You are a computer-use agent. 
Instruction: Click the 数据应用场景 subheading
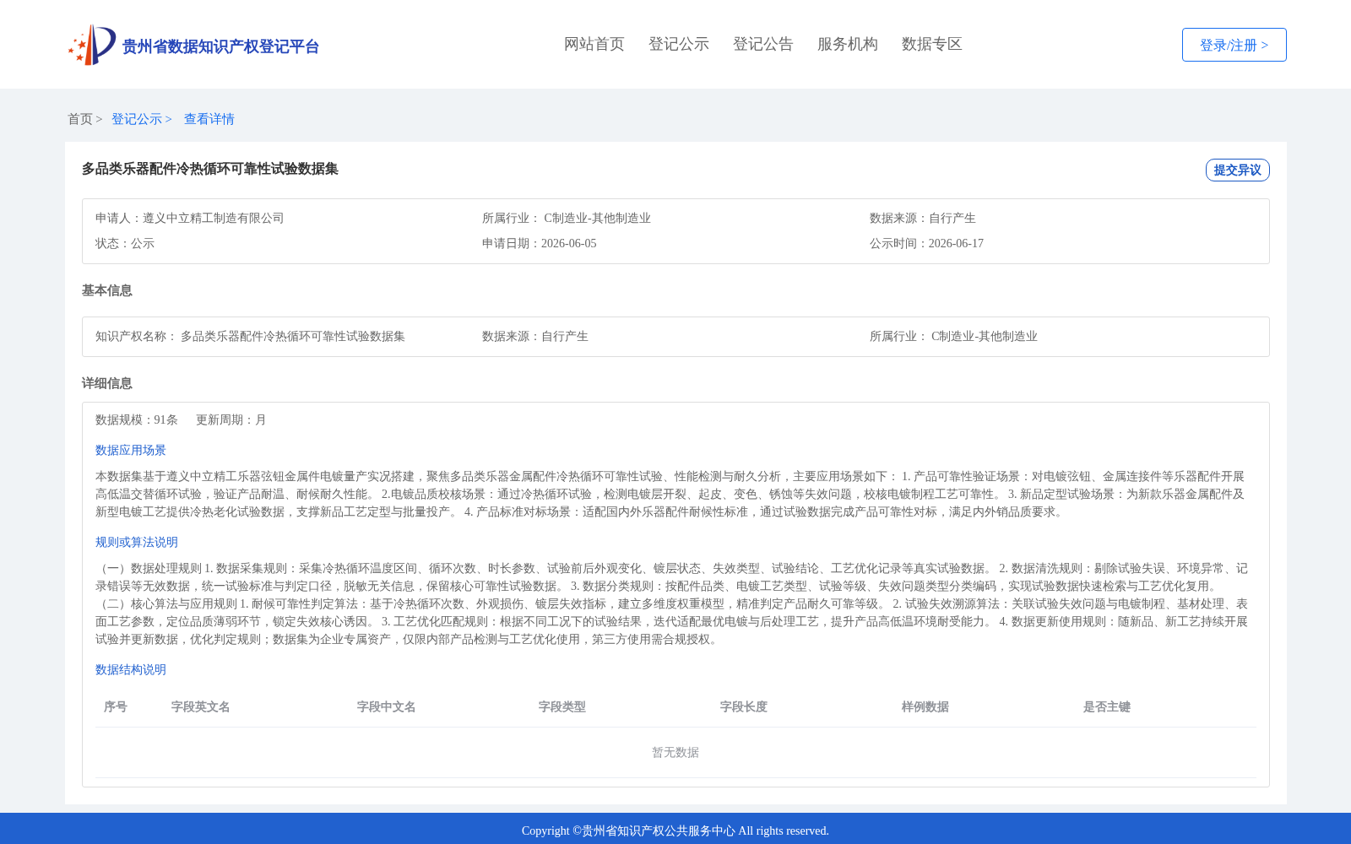click(x=131, y=450)
